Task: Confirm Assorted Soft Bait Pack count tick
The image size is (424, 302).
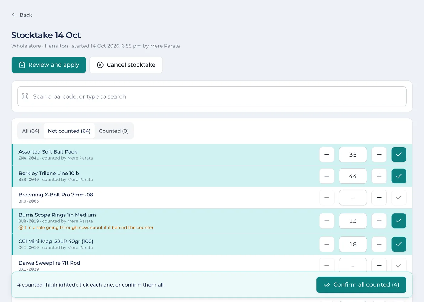Action: 399,155
